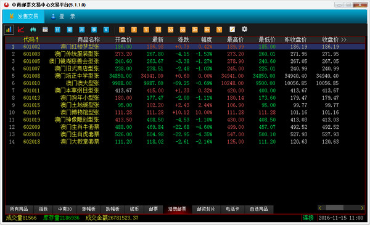
Task: Choose the 4hr orange period icon
Action: 207,30
